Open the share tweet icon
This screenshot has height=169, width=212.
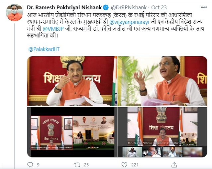click(174, 165)
